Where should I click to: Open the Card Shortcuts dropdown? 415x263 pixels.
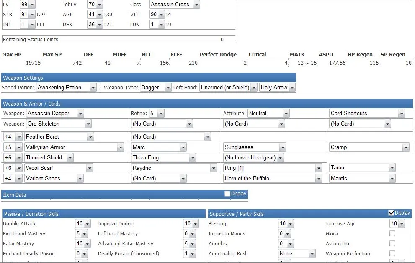(367, 114)
